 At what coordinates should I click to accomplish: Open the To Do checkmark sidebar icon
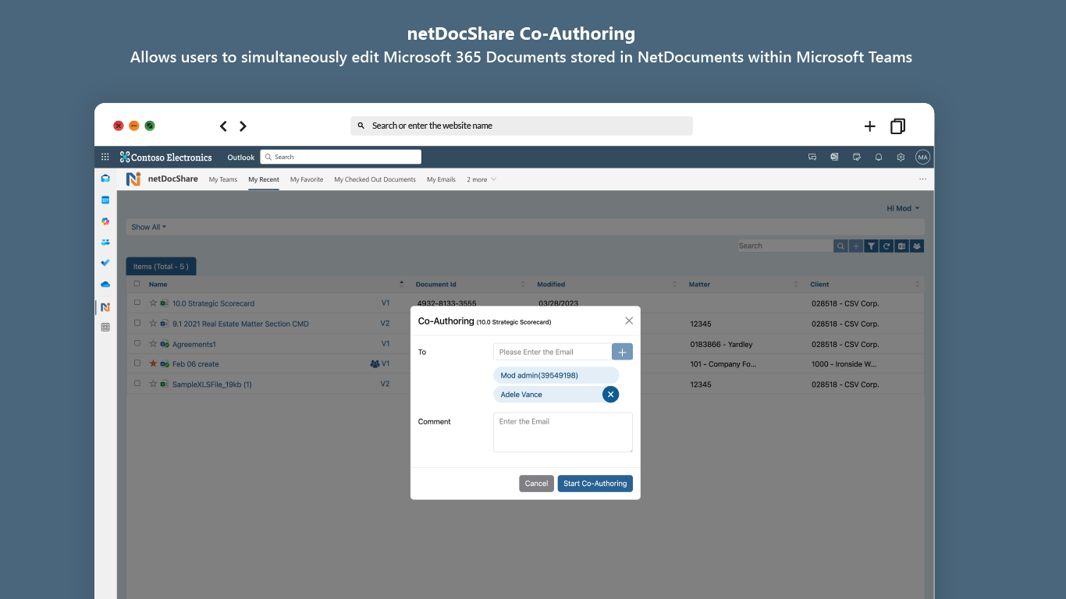(105, 263)
